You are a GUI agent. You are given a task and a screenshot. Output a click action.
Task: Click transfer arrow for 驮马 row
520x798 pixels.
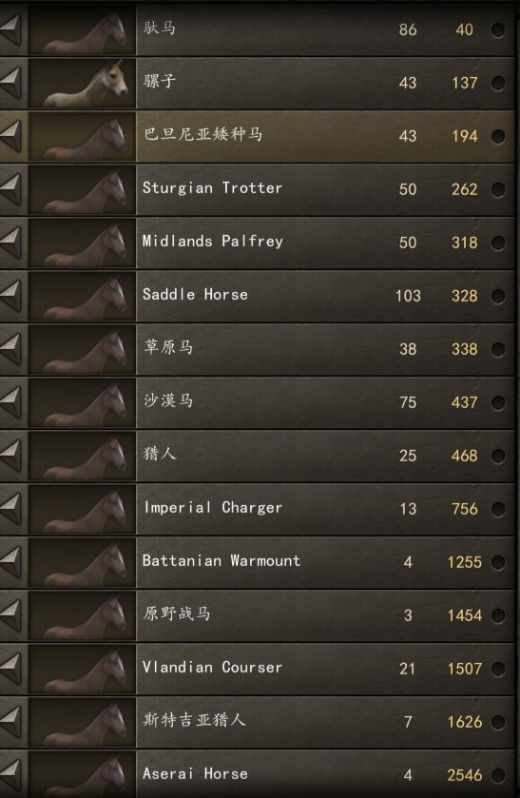10,29
